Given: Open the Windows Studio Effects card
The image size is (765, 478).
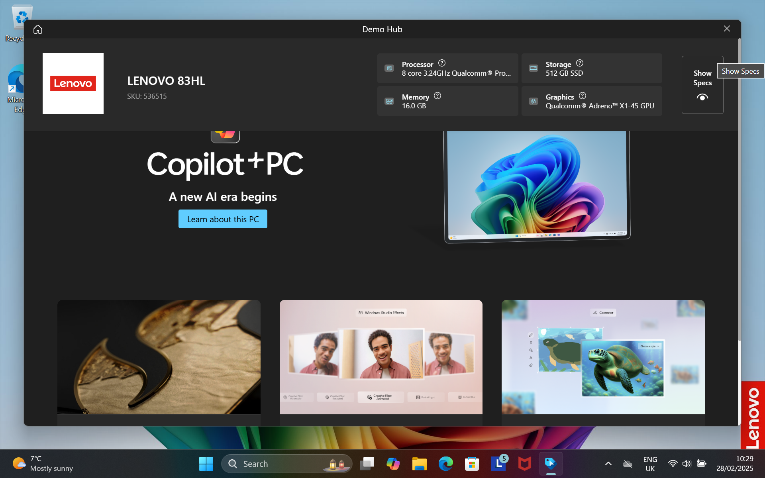Looking at the screenshot, I should (x=381, y=357).
